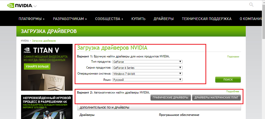265x119 pixels.
Task: Open the Язык dropdown
Action: (x=147, y=80)
